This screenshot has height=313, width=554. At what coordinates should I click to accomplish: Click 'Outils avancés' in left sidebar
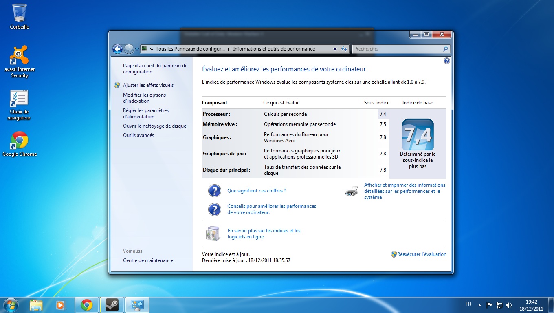(138, 135)
